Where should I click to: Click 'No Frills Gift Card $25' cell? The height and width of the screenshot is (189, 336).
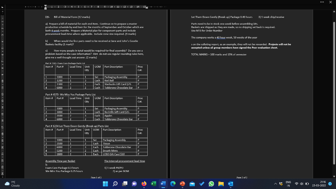pos(117,112)
